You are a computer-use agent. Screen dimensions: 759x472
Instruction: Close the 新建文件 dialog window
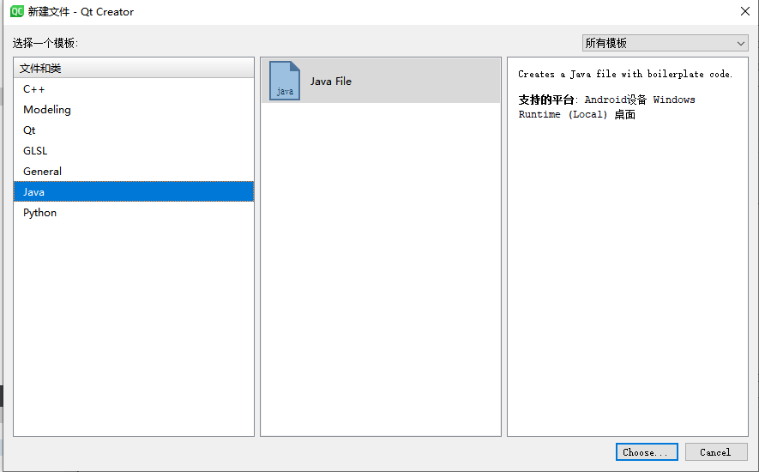click(x=745, y=11)
